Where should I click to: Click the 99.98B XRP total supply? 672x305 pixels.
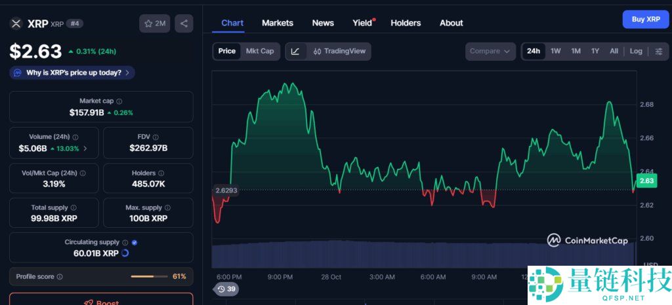coord(54,219)
